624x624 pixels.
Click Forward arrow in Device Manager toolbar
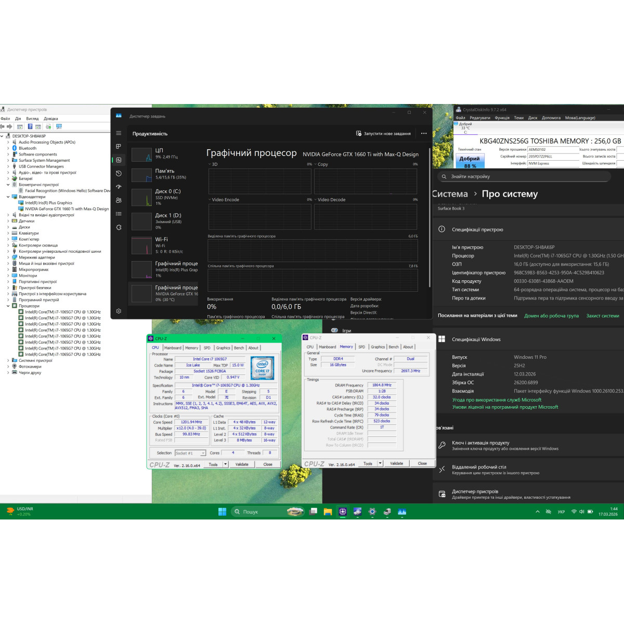coord(9,126)
